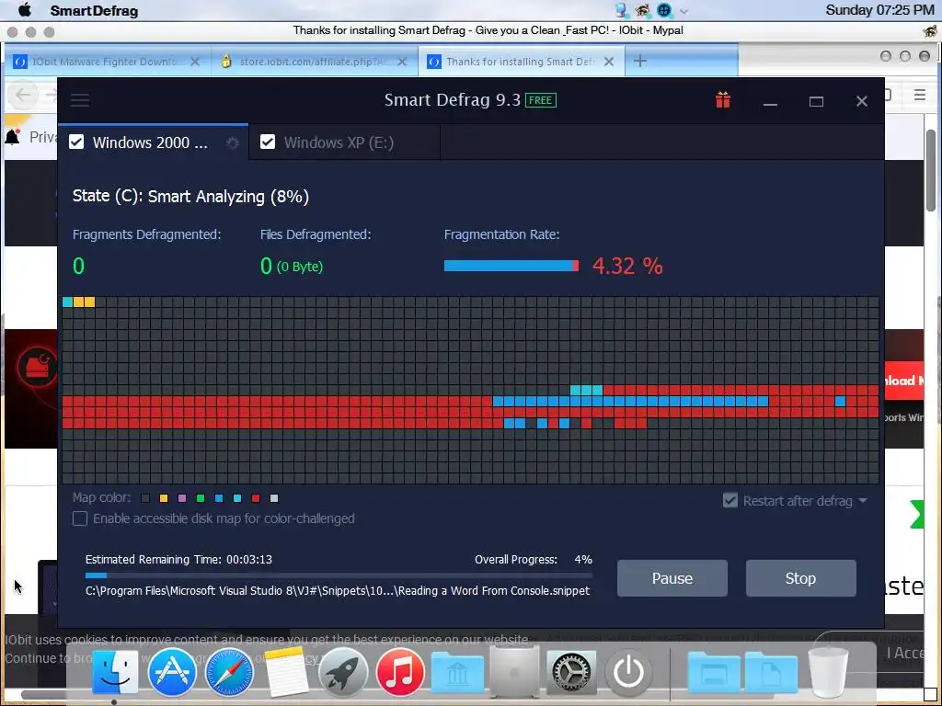This screenshot has width=942, height=706.
Task: Click the first cyan block in disk map
Action: 67,302
